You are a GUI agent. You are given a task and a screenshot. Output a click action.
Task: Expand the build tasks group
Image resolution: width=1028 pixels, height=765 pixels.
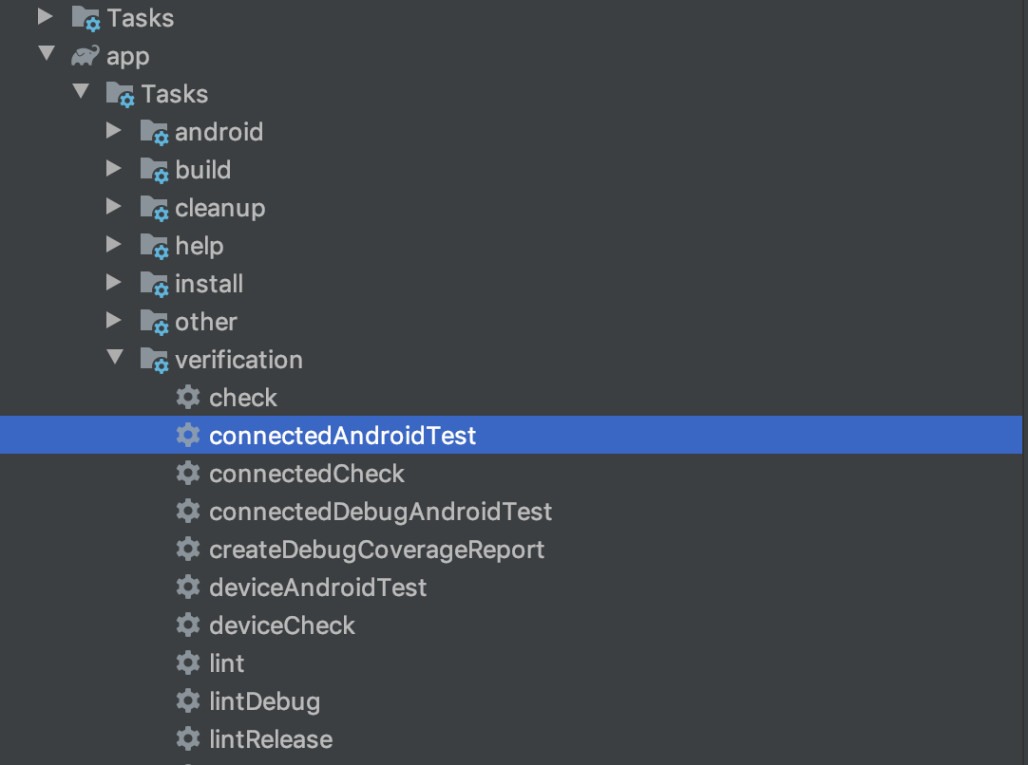pyautogui.click(x=113, y=168)
